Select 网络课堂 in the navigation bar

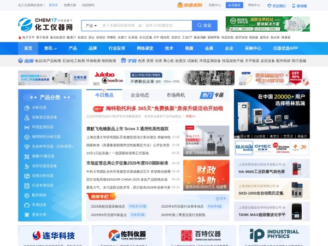[x=145, y=48]
